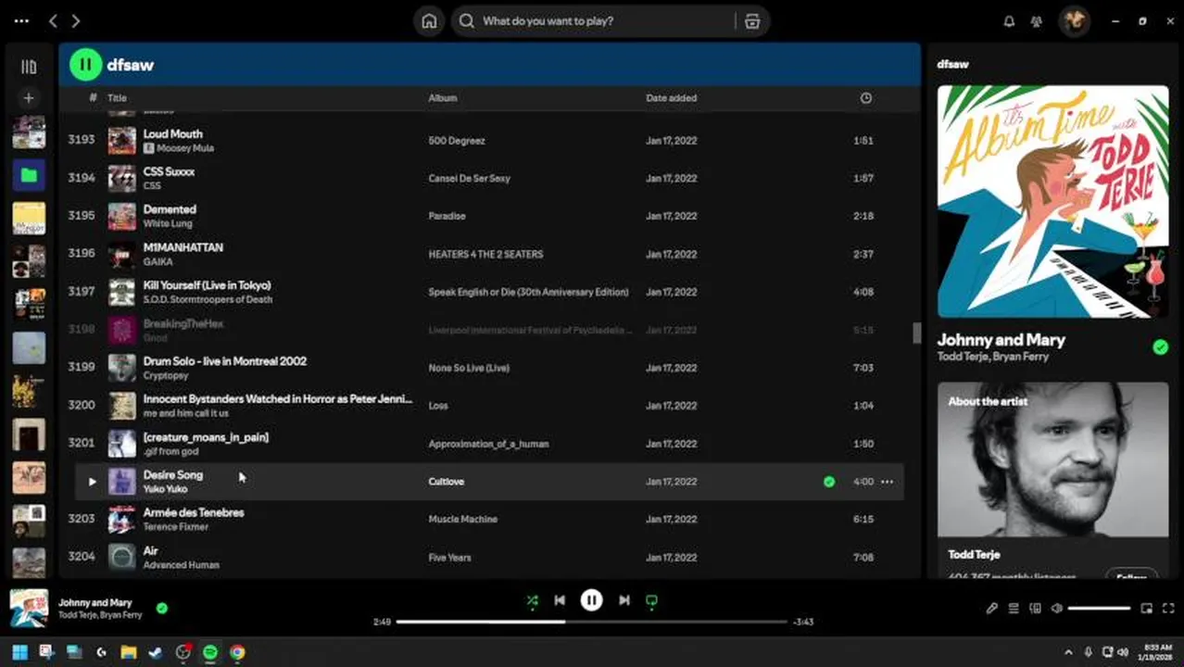Sort by the # column header

93,97
